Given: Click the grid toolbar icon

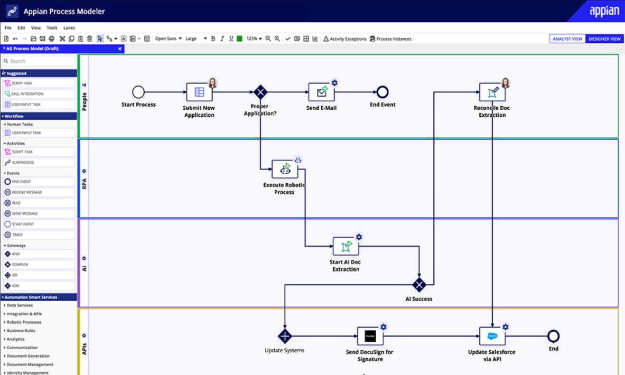Looking at the screenshot, I should point(306,39).
